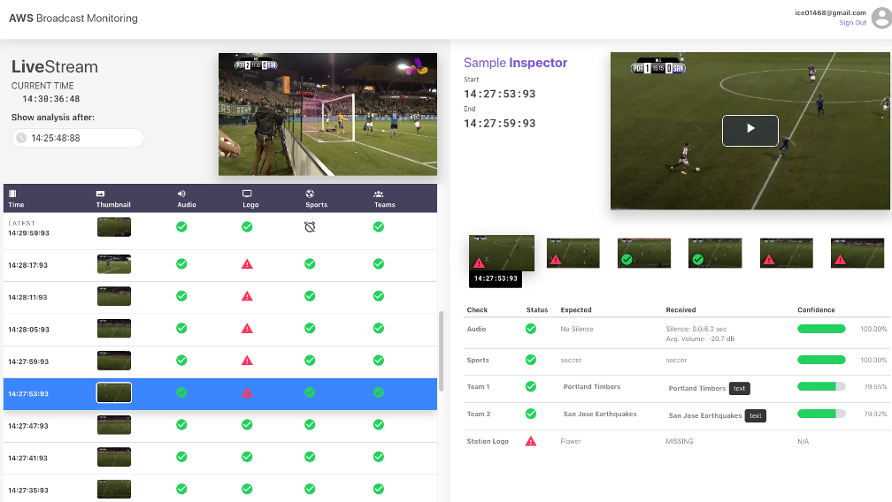Viewport: 892px width, 502px height.
Task: Click the sports pending alarm icon in latest row
Action: click(x=310, y=227)
